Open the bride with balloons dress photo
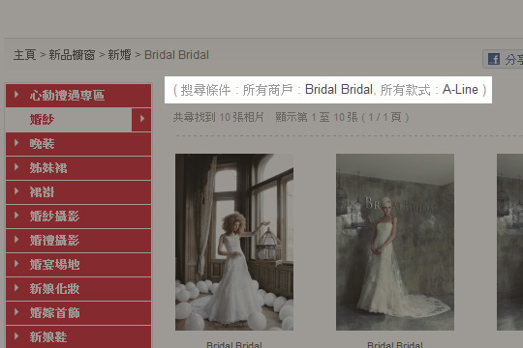This screenshot has width=523, height=348. [234, 242]
